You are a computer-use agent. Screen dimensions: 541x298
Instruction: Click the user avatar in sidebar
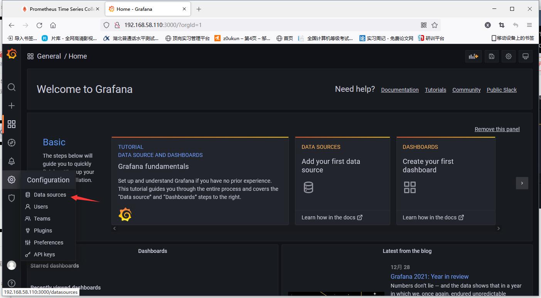coord(12,265)
